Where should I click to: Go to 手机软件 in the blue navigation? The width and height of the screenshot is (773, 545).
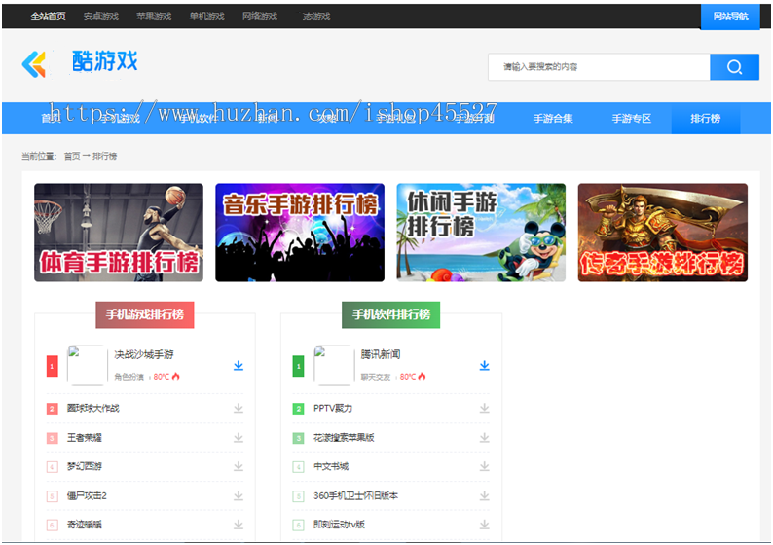tap(199, 119)
